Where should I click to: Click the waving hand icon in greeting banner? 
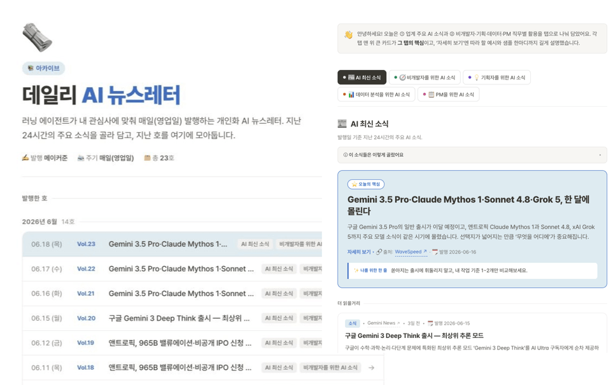pyautogui.click(x=348, y=35)
